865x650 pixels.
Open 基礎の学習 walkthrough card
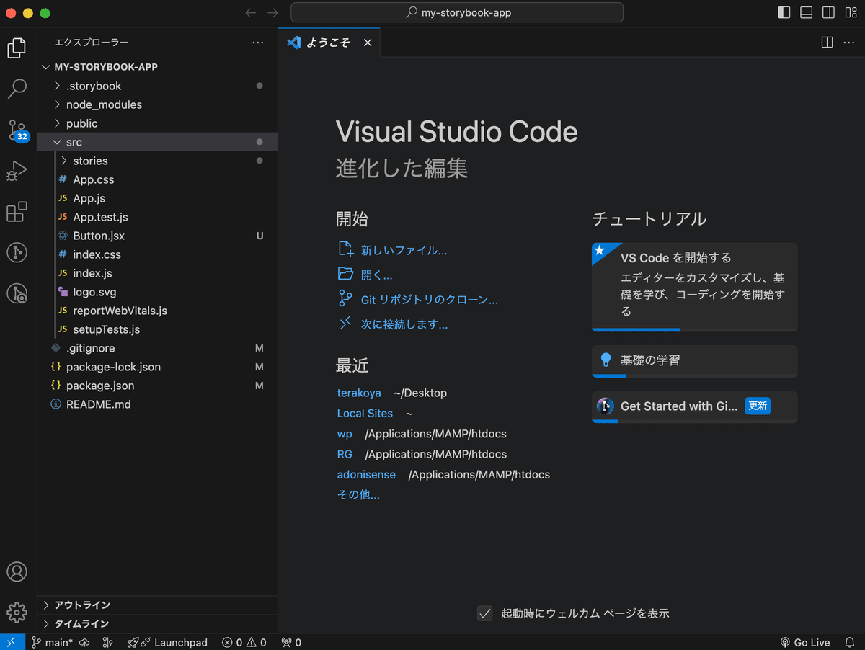(695, 361)
